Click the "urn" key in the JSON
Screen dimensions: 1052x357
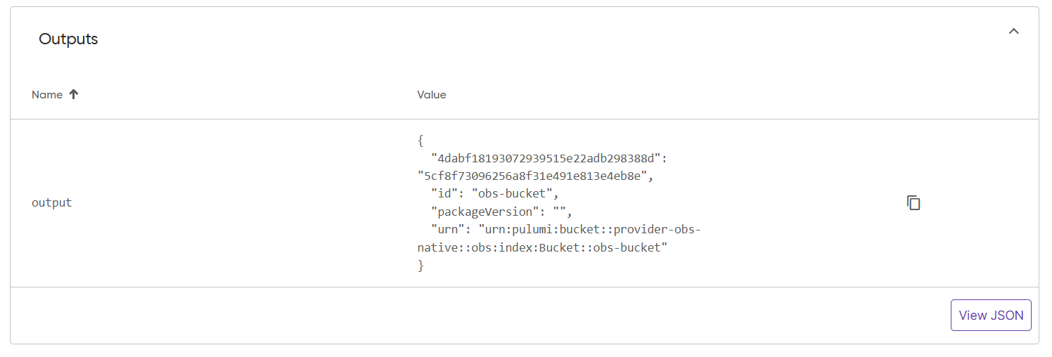[451, 230]
